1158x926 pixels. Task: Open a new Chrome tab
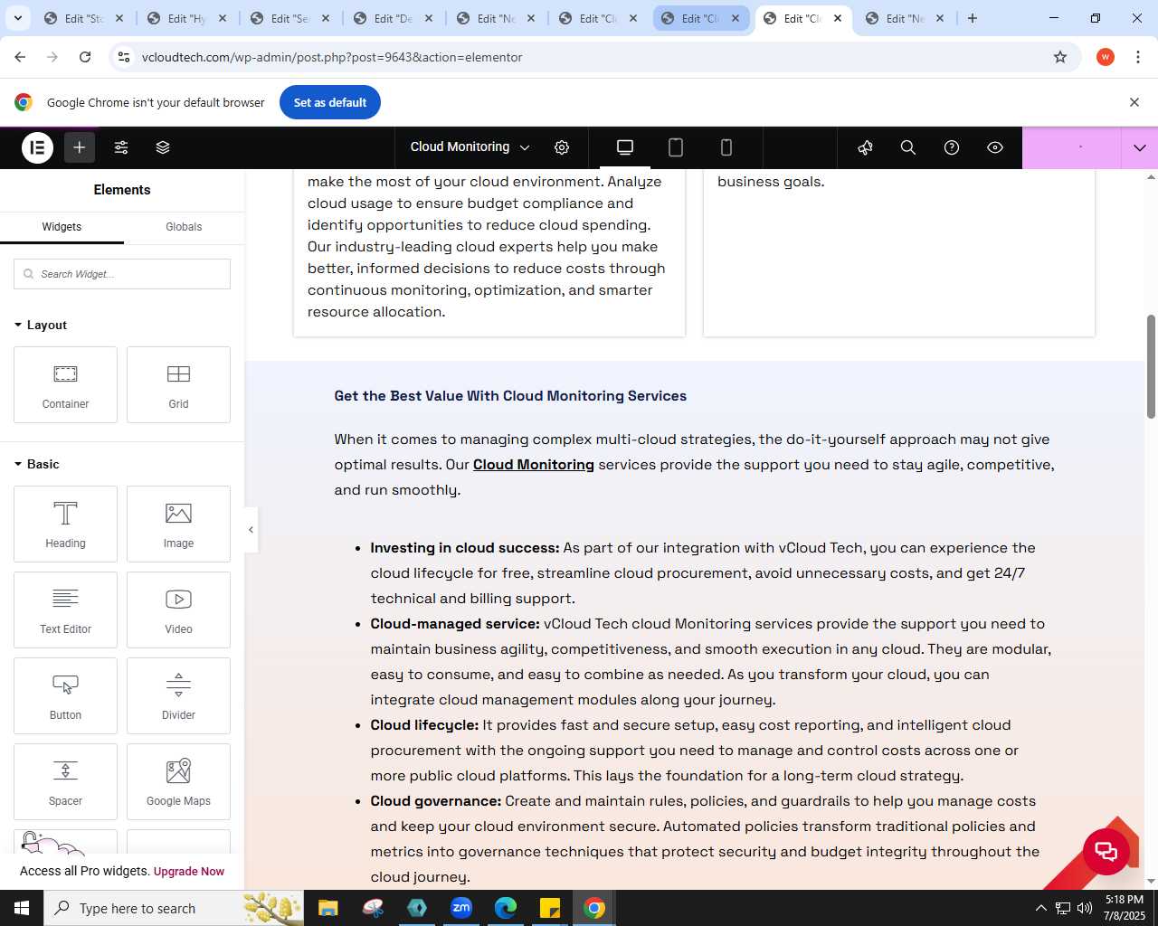pos(973,18)
